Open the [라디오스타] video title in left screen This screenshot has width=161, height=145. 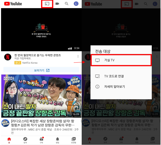point(43,123)
